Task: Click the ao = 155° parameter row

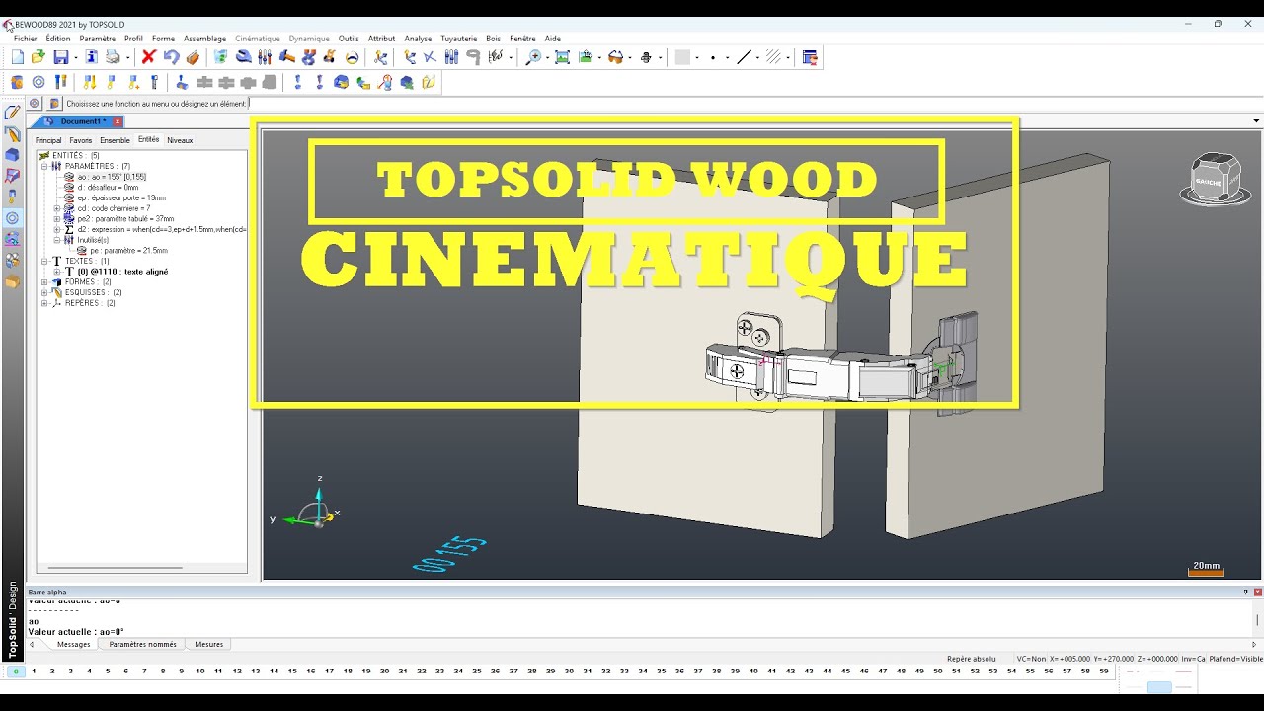Action: coord(105,177)
